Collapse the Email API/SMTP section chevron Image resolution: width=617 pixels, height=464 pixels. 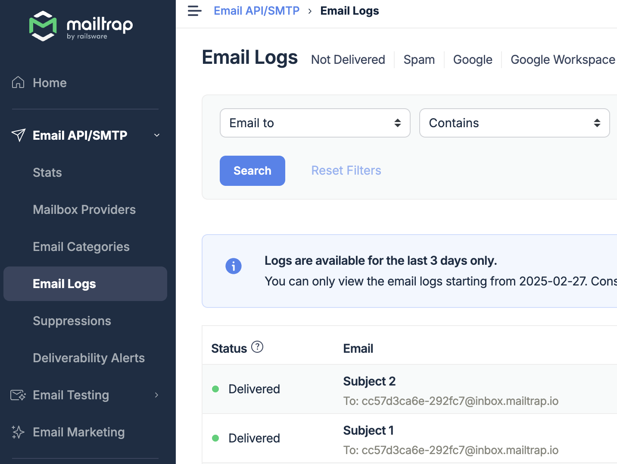point(157,135)
